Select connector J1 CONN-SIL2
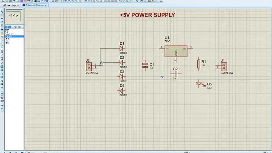The width and height of the screenshot is (272, 153). click(x=224, y=67)
